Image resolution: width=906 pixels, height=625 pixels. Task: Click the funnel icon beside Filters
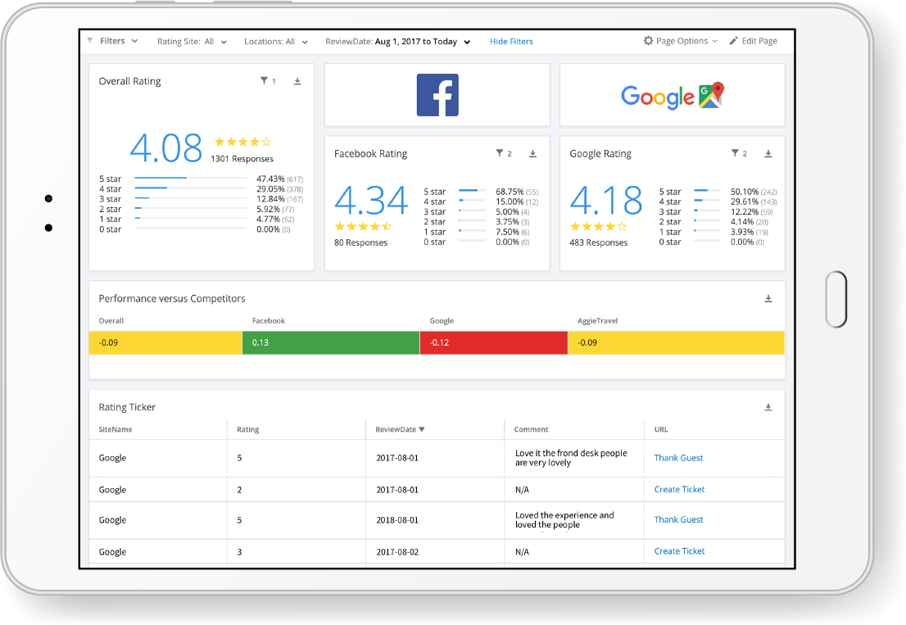tap(90, 41)
